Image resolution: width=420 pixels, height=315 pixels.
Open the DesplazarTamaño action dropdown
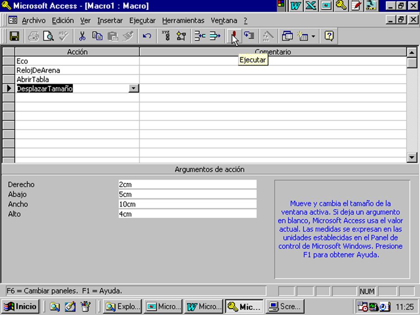[134, 88]
